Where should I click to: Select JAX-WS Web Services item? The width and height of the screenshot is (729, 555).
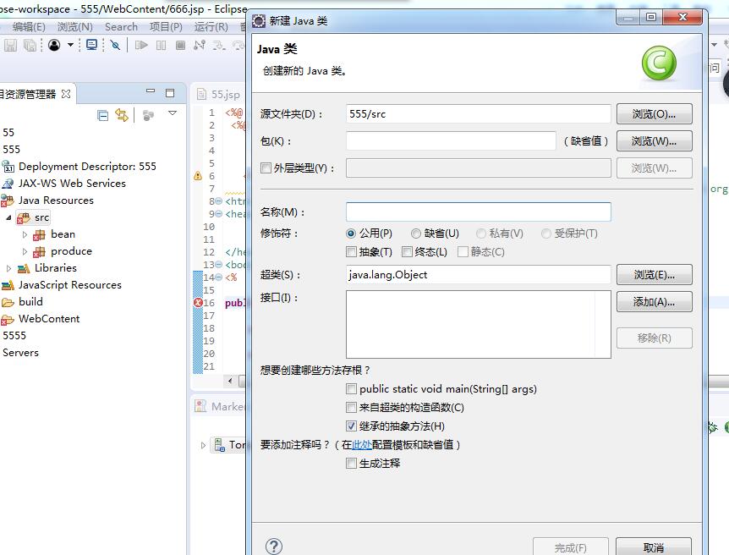click(x=72, y=184)
